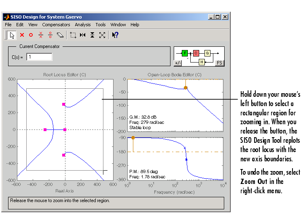303x213 pixels.
Task: Click the status bar message about releasing mouse
Action: [60, 200]
